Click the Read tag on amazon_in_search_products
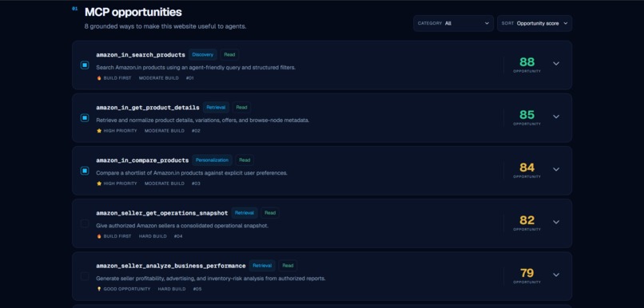 229,54
